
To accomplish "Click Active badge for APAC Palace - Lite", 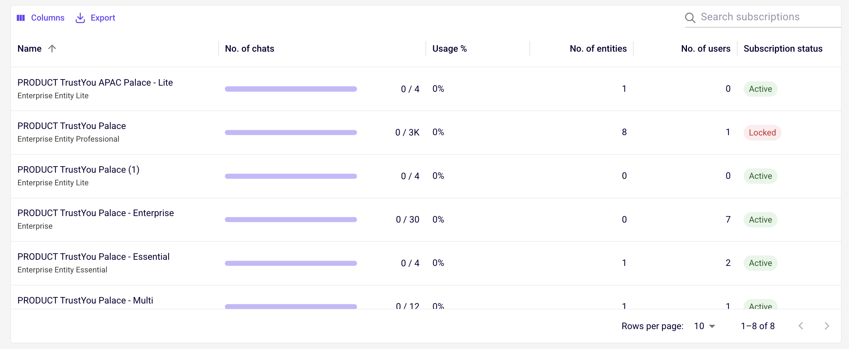I will [x=760, y=89].
